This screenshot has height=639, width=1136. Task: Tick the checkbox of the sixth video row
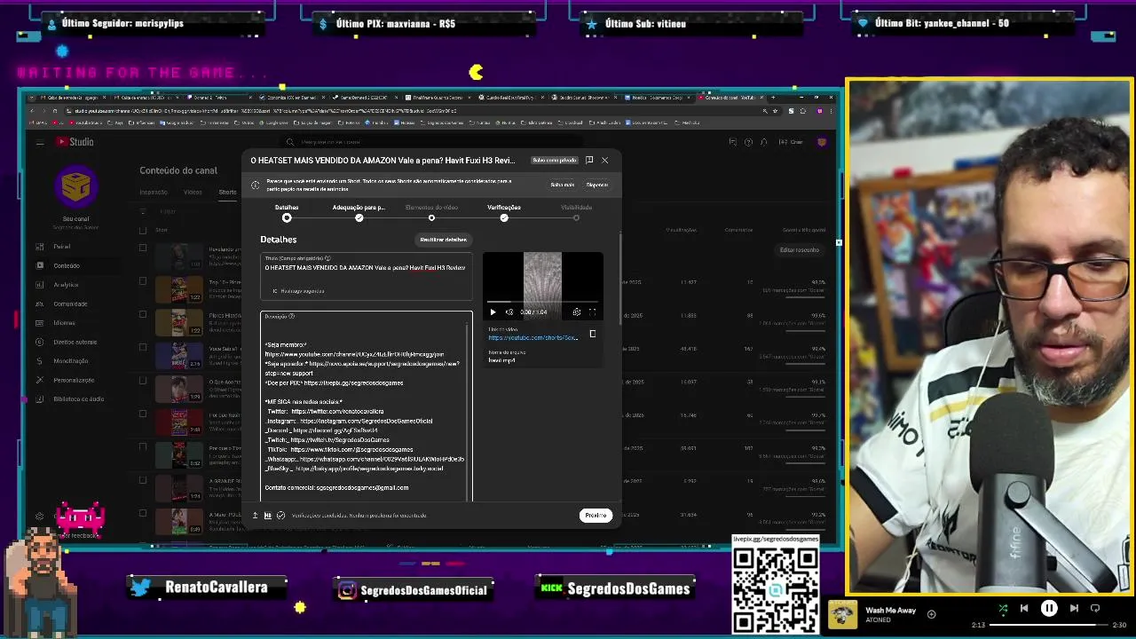point(143,414)
